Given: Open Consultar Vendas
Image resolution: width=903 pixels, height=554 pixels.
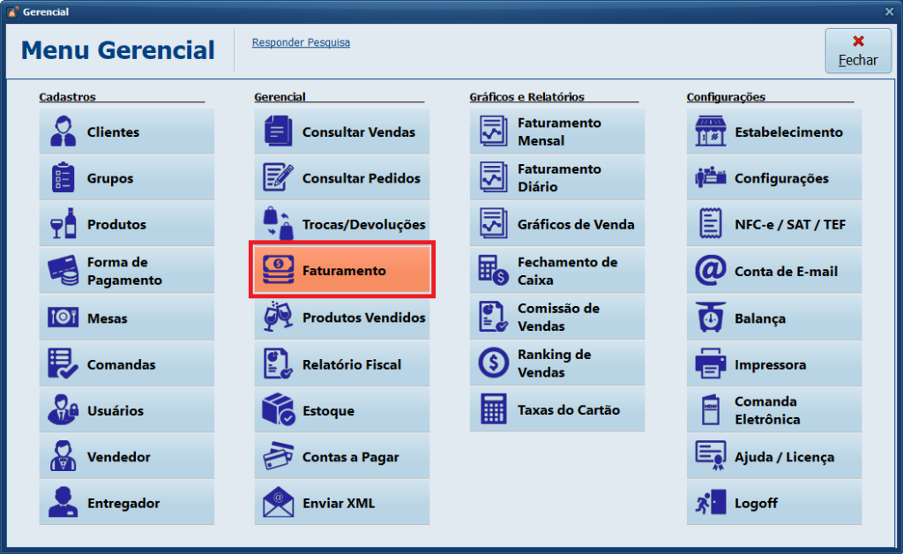Looking at the screenshot, I should point(342,132).
